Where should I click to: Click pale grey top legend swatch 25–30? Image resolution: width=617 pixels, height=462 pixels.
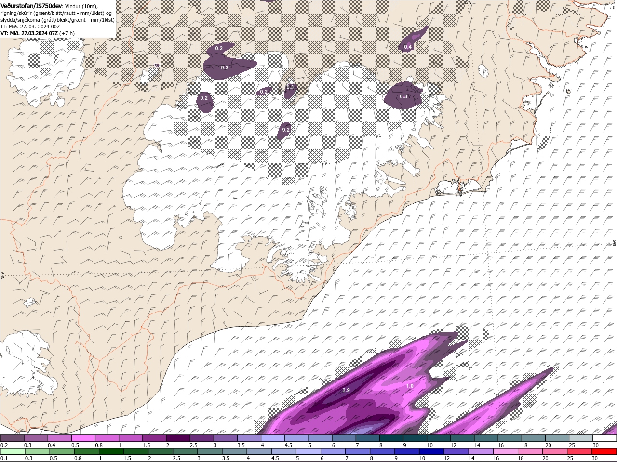pyautogui.click(x=580, y=438)
